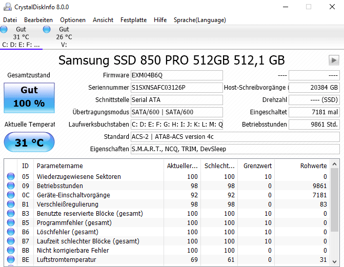This screenshot has height=267, width=344.
Task: Open the Optionen menu
Action: [73, 20]
